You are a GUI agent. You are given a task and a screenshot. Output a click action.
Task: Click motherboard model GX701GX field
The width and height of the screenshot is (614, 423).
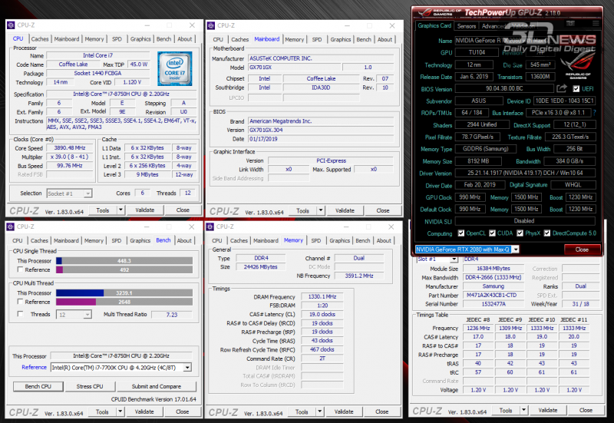tap(294, 68)
